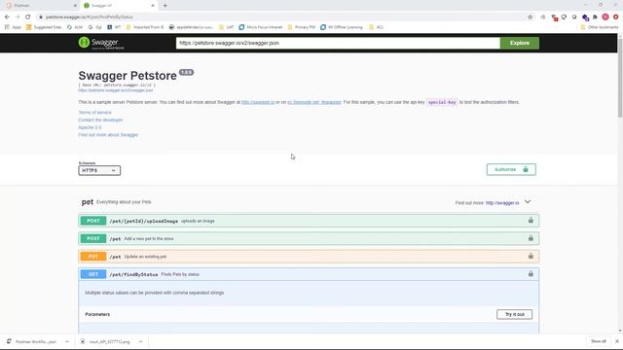Click the Parameters heading text
The image size is (623, 350).
coord(97,314)
